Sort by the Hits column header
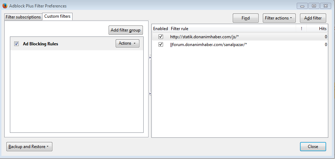The height and width of the screenshot is (159, 335). coord(317,28)
